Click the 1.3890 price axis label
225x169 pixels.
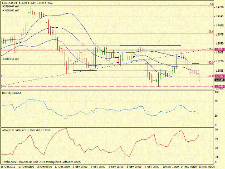(x=220, y=44)
